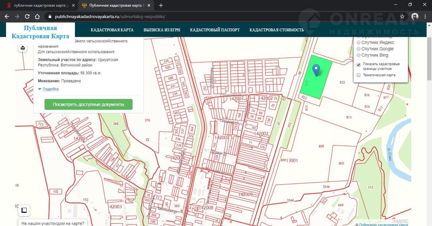Uncheck Показать кадастровые границы участков
Screen dimensions: 432x226
(359, 64)
